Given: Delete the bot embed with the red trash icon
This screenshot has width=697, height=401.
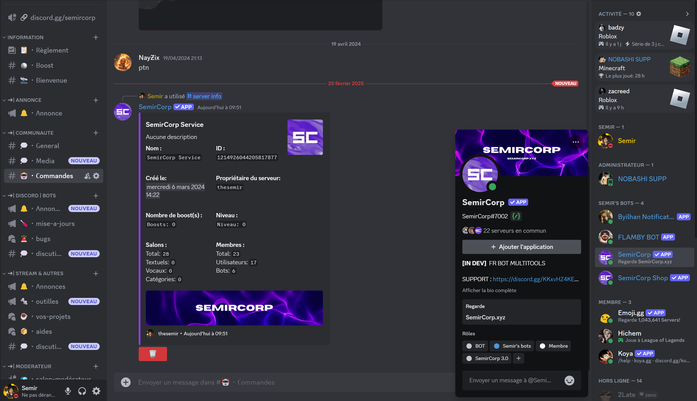Looking at the screenshot, I should click(153, 354).
